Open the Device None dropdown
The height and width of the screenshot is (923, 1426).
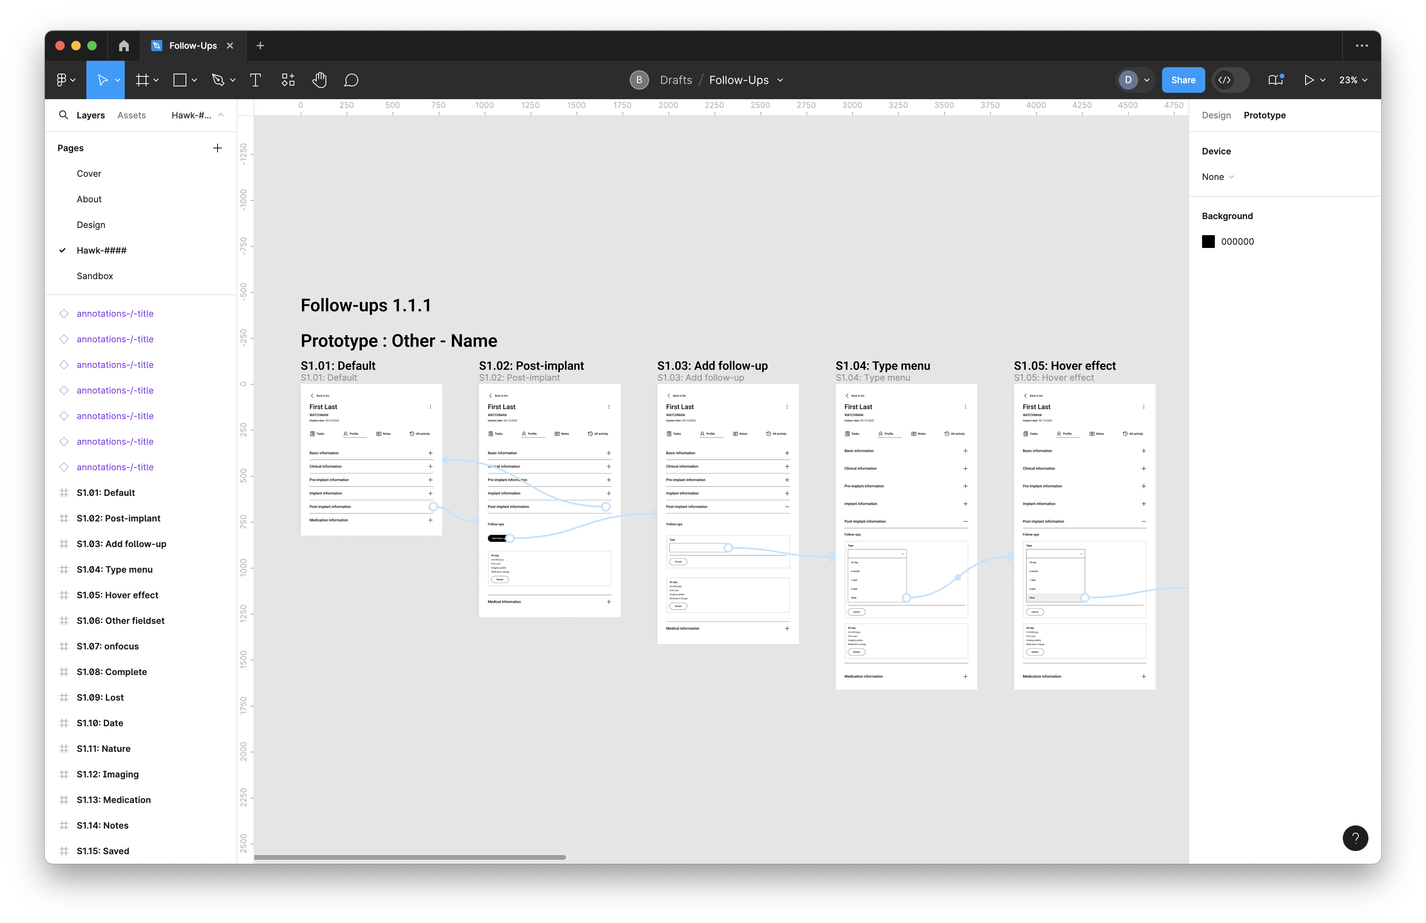pos(1218,177)
